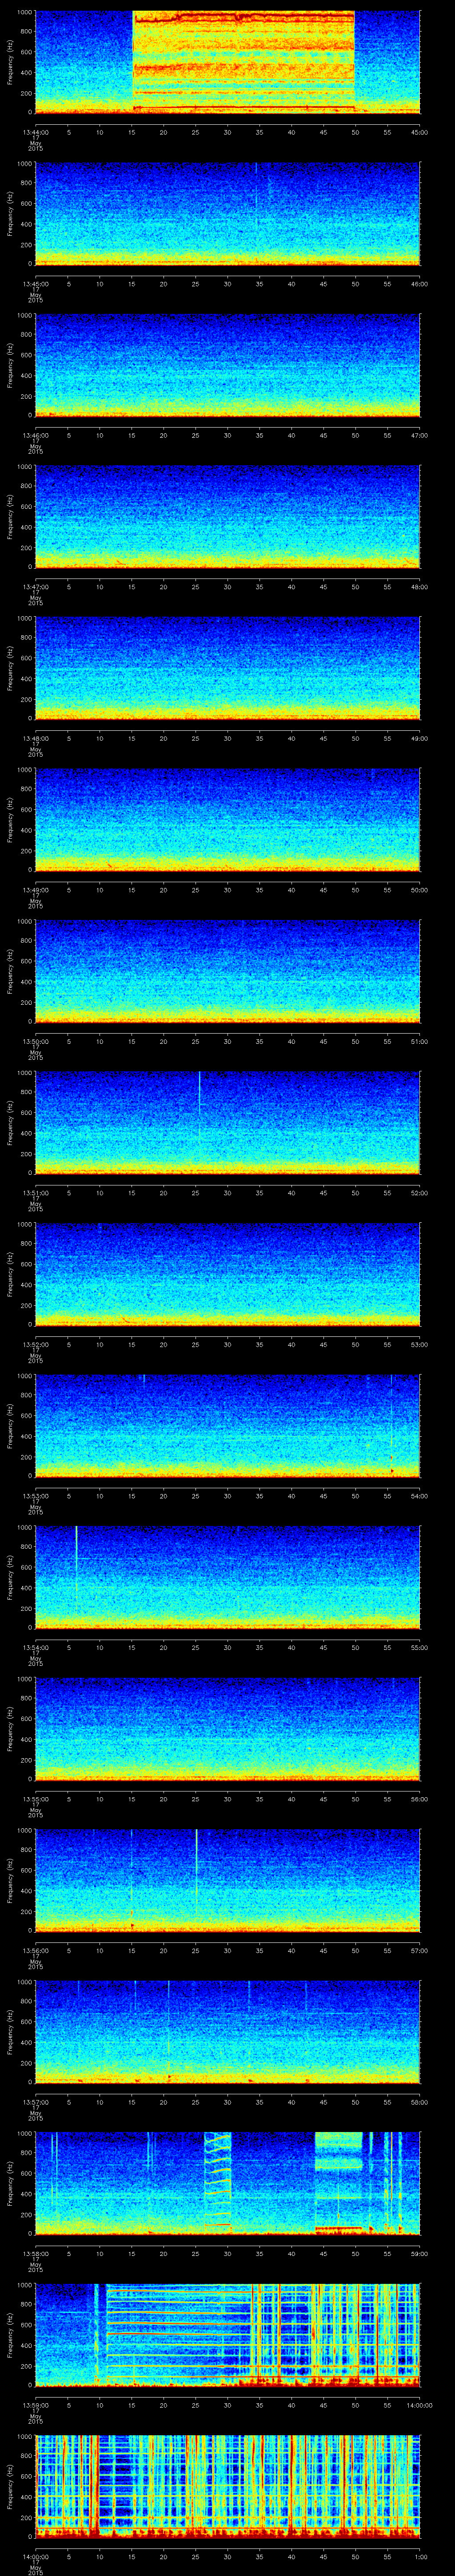Click the 52:00 end time label
The width and height of the screenshot is (455, 2576).
click(x=420, y=1192)
